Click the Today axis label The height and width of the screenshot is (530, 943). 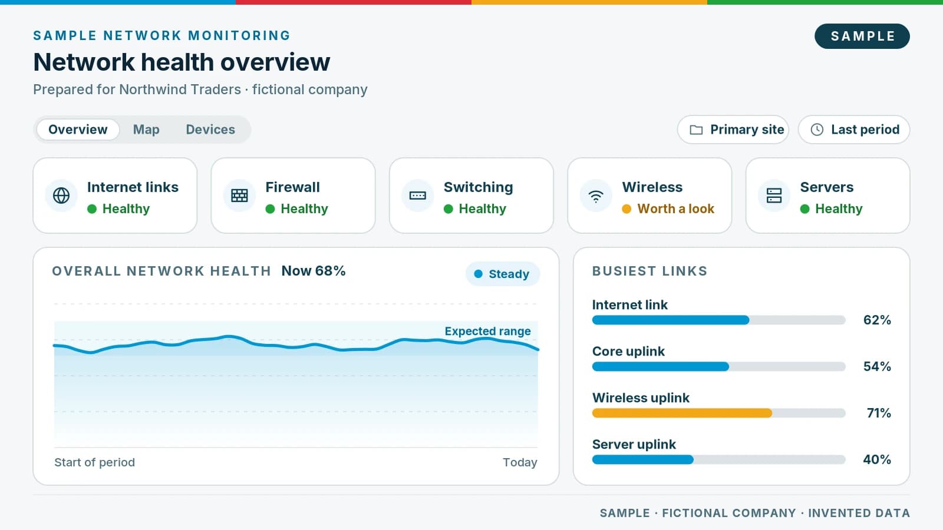point(520,462)
